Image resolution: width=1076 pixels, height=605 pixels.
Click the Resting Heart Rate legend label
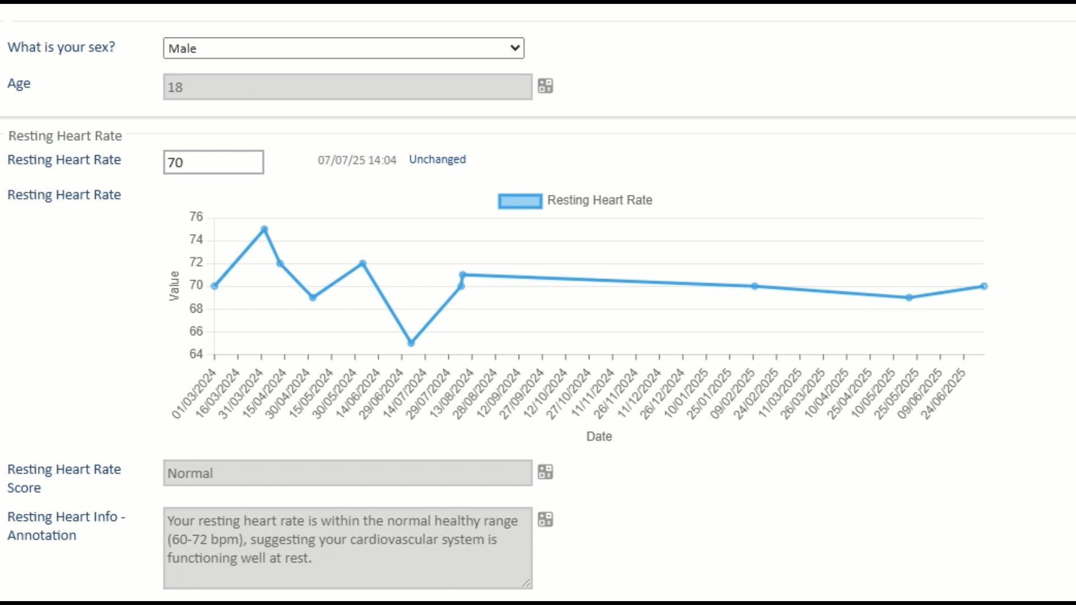click(x=599, y=201)
